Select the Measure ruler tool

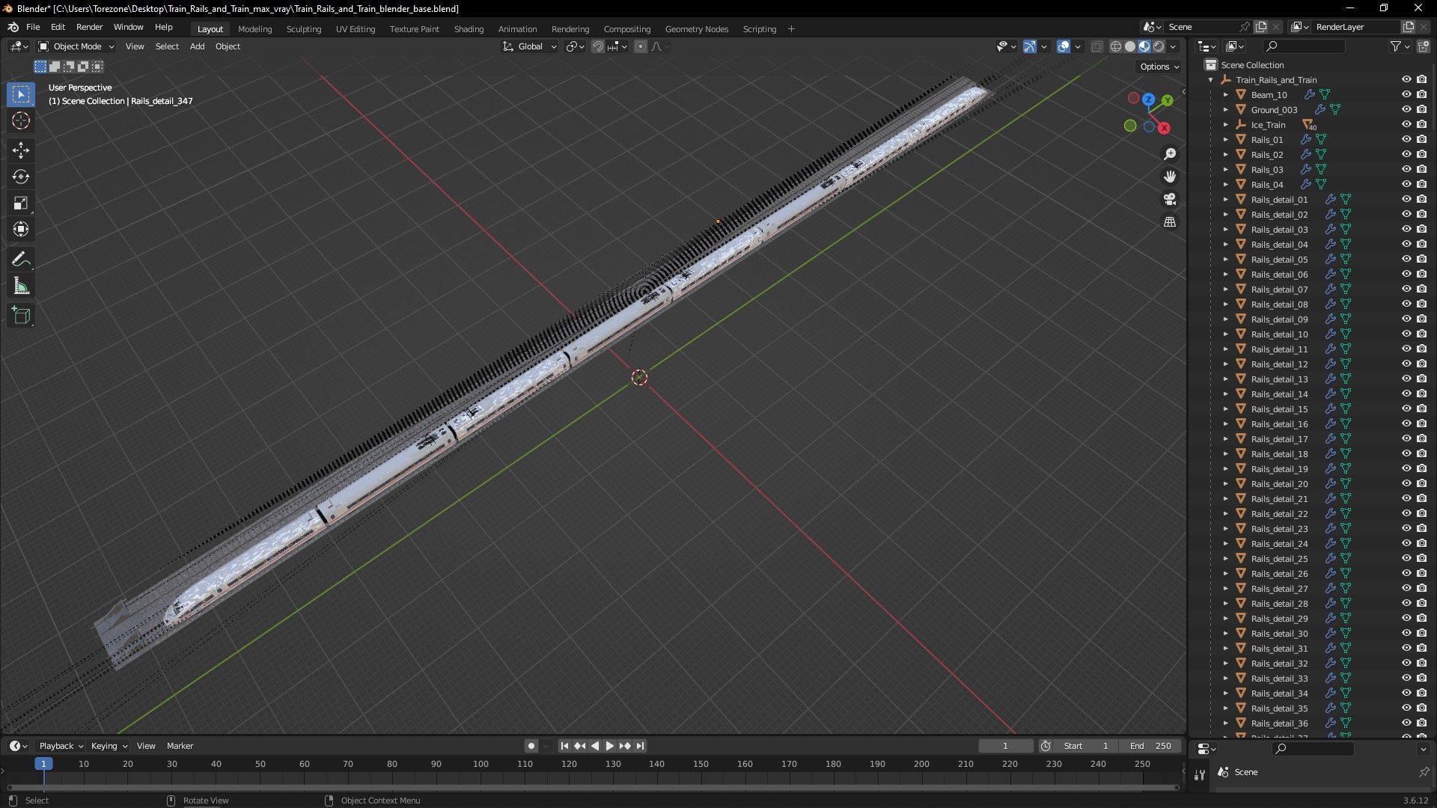(21, 286)
